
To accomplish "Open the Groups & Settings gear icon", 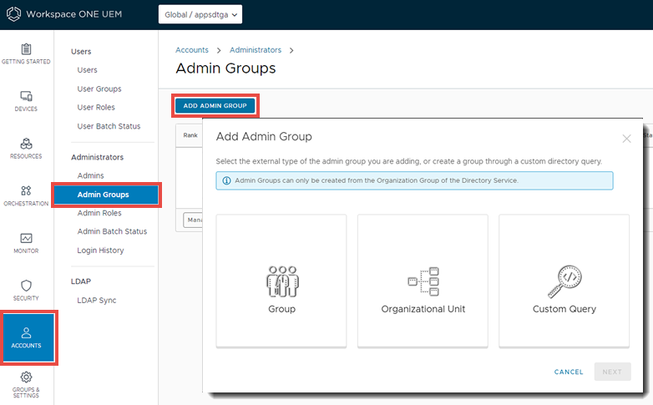I will pos(26,377).
